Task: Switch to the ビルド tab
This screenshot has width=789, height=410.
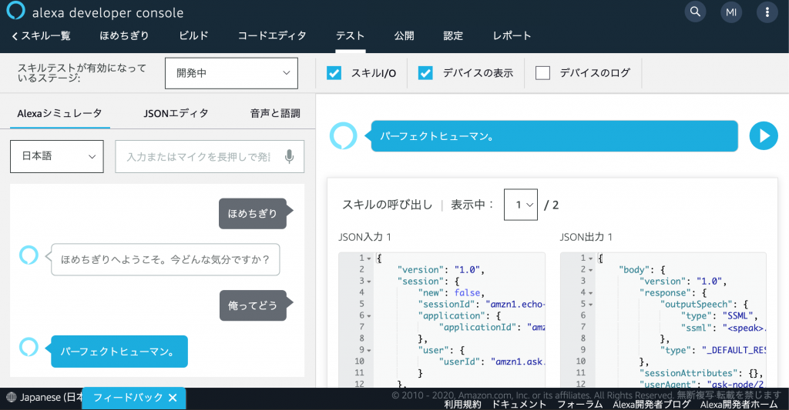Action: pos(193,35)
